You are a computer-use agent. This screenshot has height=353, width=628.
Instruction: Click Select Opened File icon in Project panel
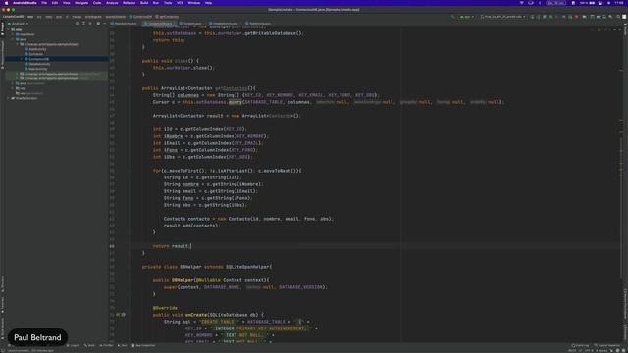(77, 24)
